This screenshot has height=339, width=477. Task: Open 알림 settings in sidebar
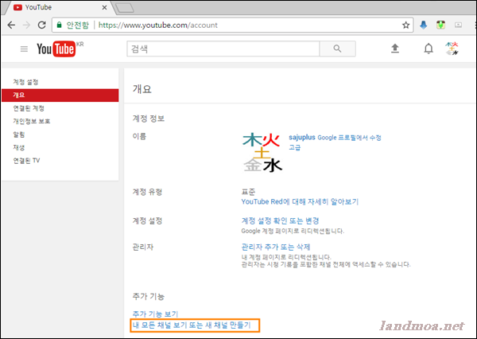[18, 134]
